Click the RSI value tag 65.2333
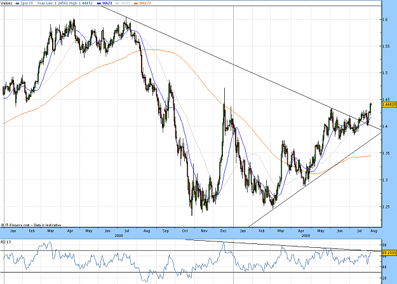Image resolution: width=397 pixels, height=284 pixels. [389, 253]
